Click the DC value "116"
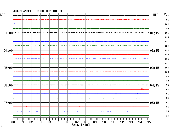The height and width of the screenshot is (129, 170). point(167,59)
